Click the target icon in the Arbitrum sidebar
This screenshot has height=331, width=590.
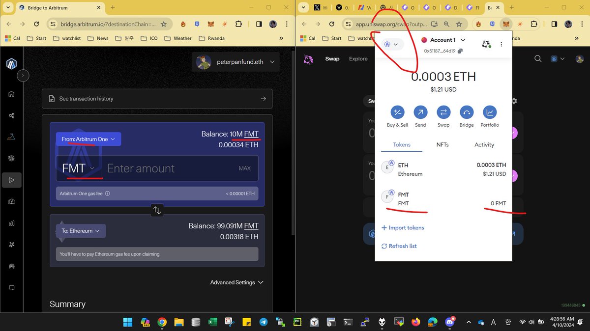coord(11,159)
